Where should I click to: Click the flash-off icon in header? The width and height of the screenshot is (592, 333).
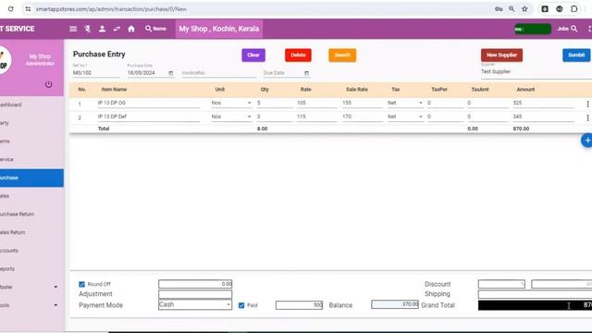pyautogui.click(x=88, y=29)
